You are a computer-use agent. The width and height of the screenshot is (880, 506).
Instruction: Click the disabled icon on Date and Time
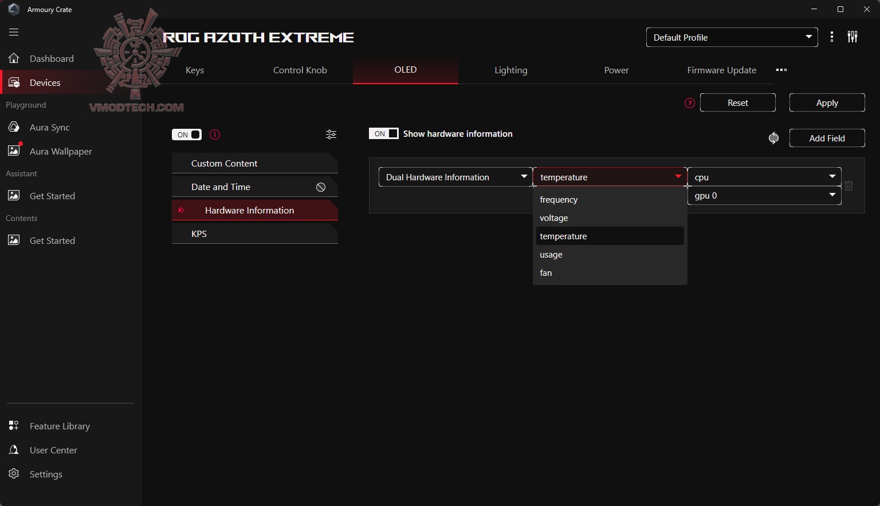(321, 187)
